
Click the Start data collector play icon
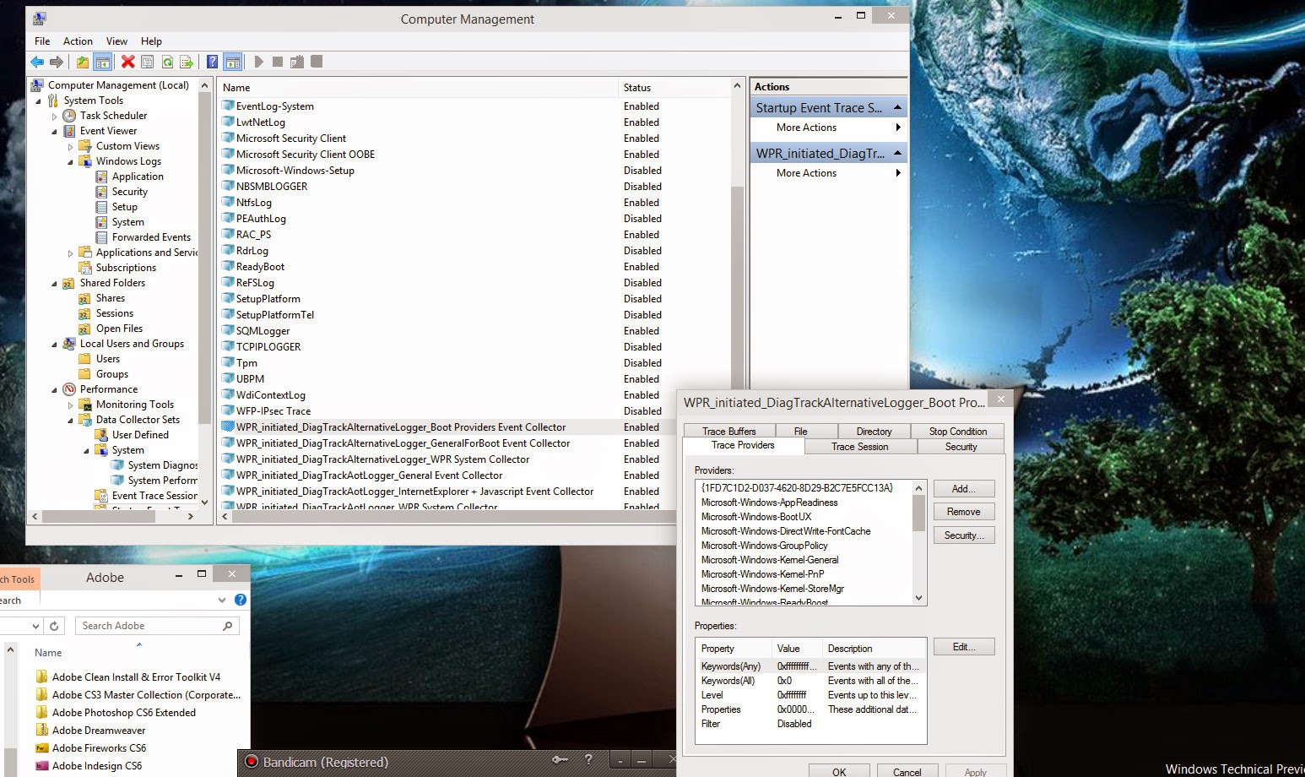[x=258, y=62]
